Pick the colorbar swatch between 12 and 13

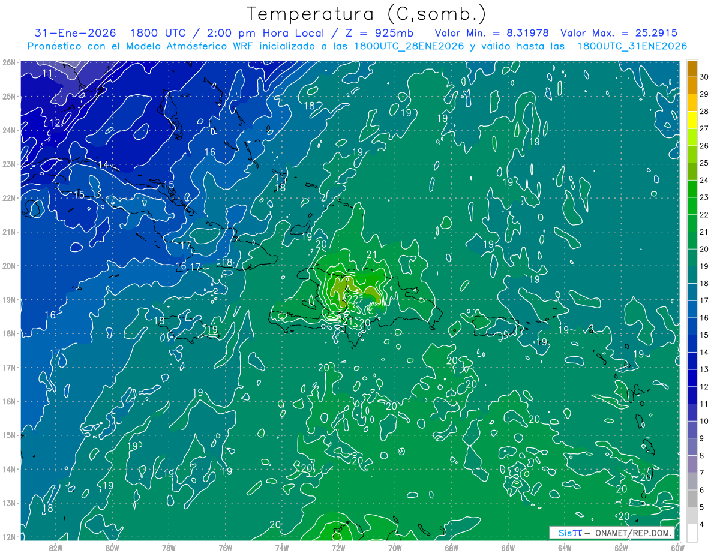pyautogui.click(x=692, y=378)
